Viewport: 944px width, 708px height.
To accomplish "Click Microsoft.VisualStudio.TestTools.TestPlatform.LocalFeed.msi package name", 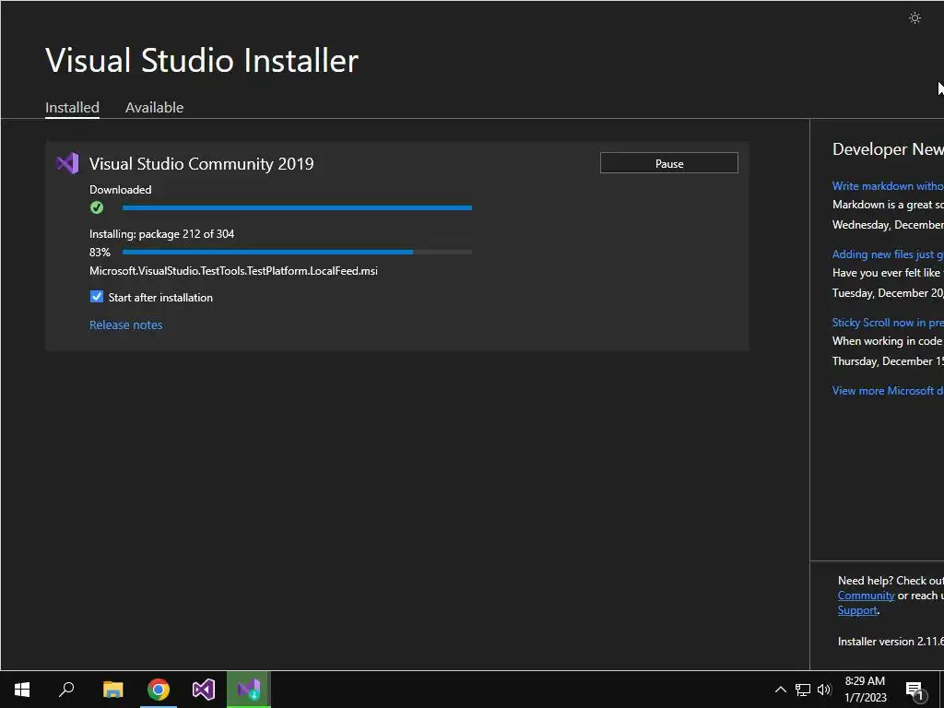I will 233,271.
